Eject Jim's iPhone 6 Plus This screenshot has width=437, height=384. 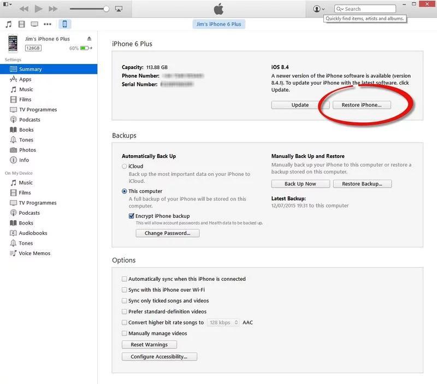click(x=89, y=38)
